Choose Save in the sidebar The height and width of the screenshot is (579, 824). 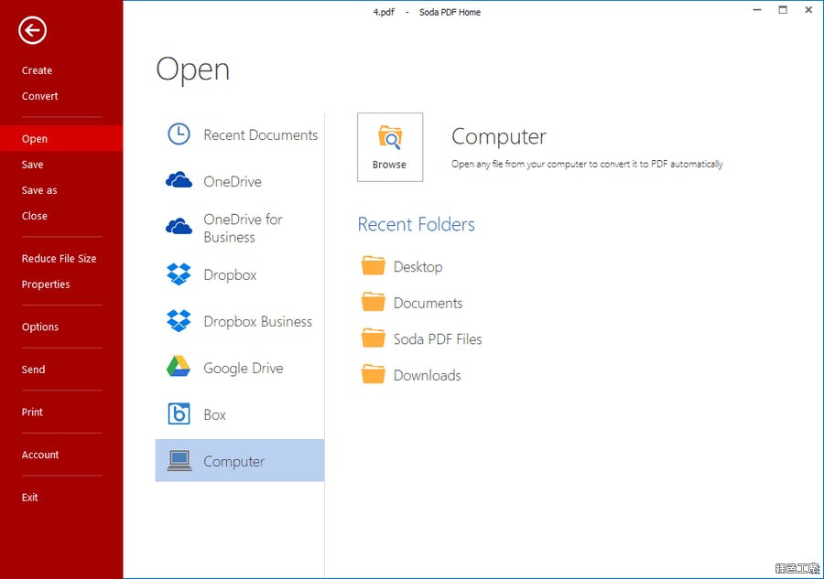click(33, 165)
